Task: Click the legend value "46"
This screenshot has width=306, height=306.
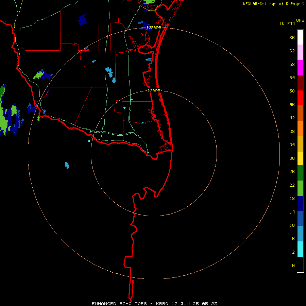Action: pos(292,105)
